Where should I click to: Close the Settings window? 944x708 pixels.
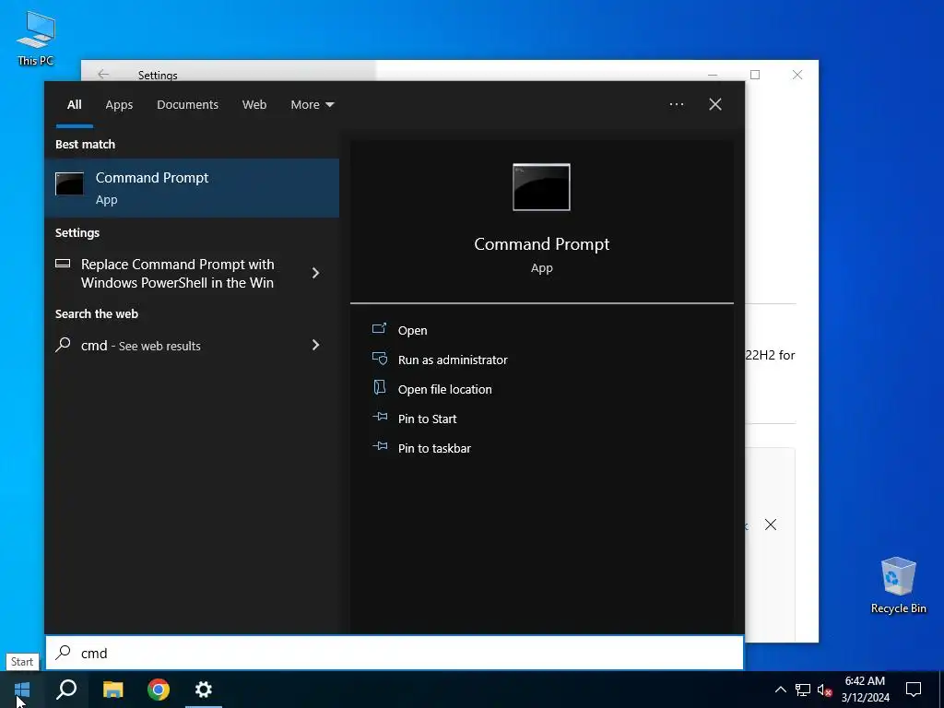point(797,75)
